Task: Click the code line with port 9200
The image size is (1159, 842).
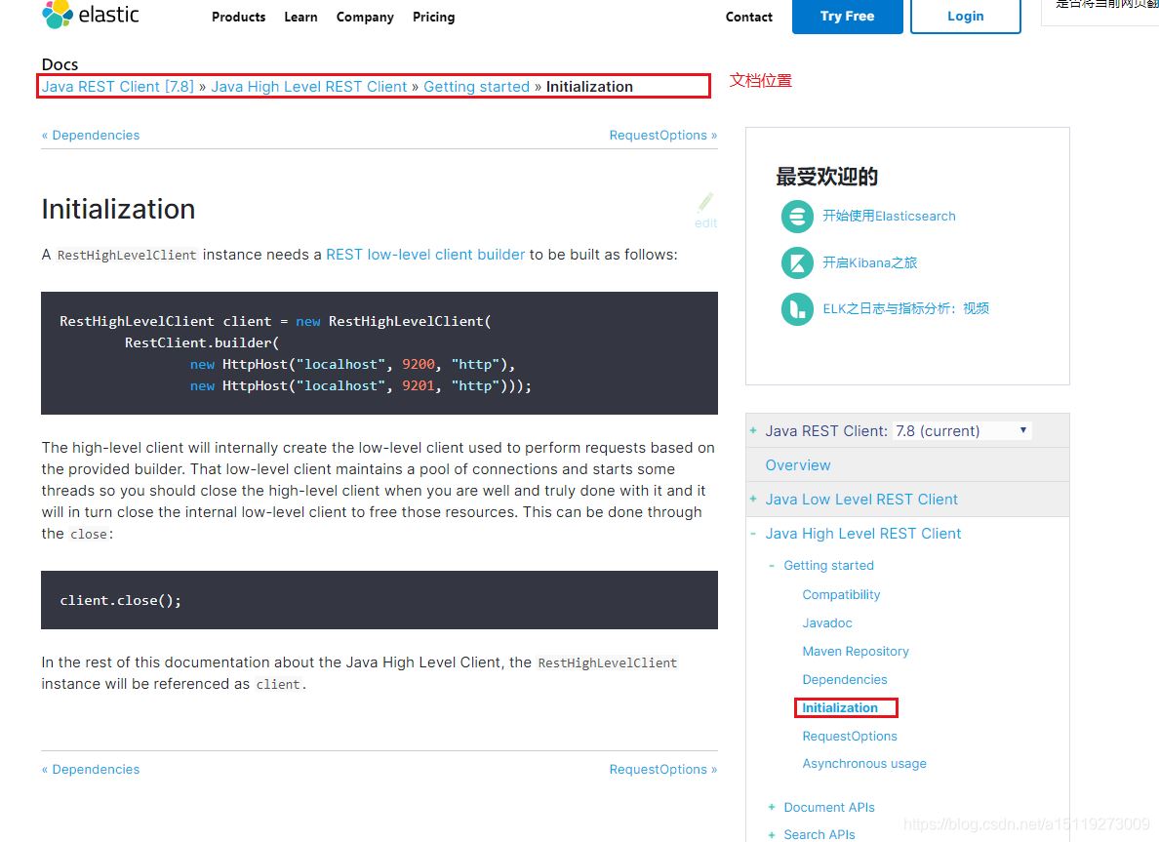Action: (x=352, y=364)
